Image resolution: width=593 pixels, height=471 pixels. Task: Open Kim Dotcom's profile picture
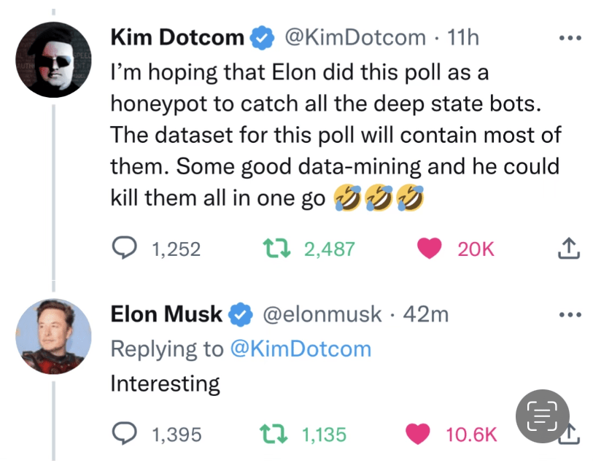(53, 60)
